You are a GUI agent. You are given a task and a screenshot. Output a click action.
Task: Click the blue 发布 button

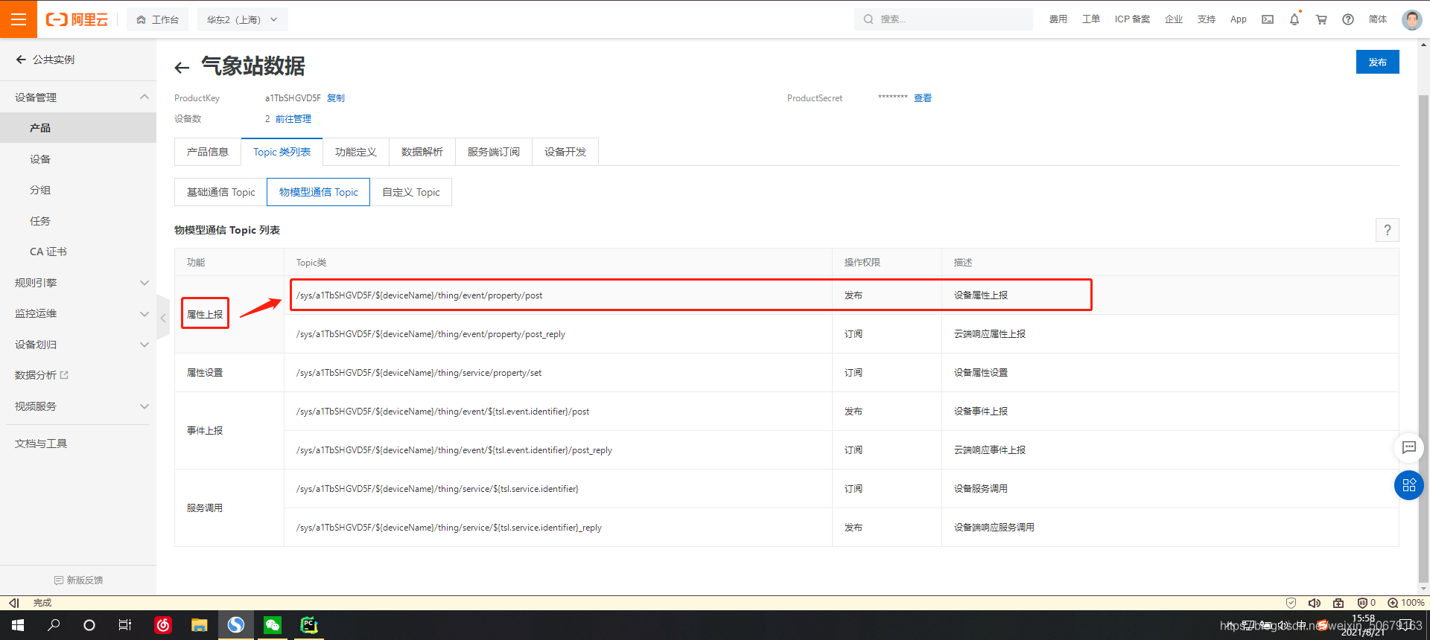pos(1377,62)
